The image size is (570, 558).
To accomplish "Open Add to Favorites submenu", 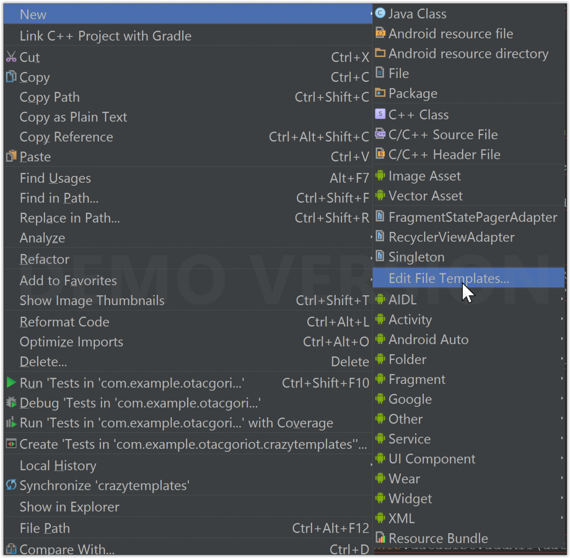I will pyautogui.click(x=188, y=280).
